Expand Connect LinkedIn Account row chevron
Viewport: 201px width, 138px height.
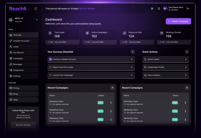132,59
